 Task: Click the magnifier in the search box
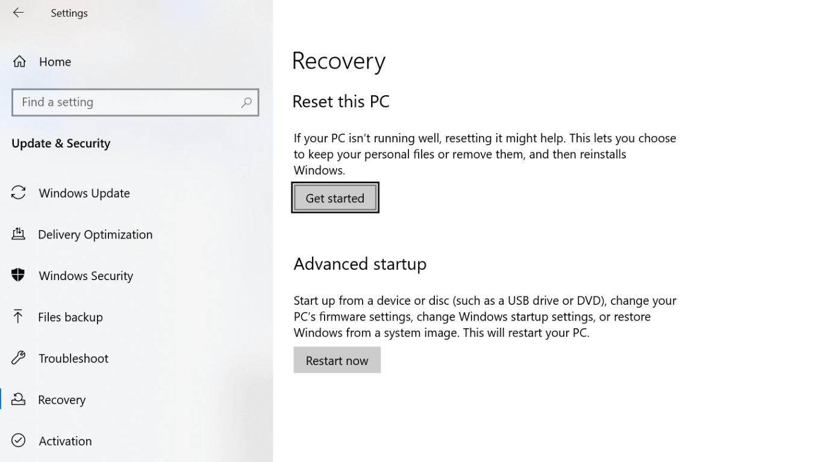(246, 102)
